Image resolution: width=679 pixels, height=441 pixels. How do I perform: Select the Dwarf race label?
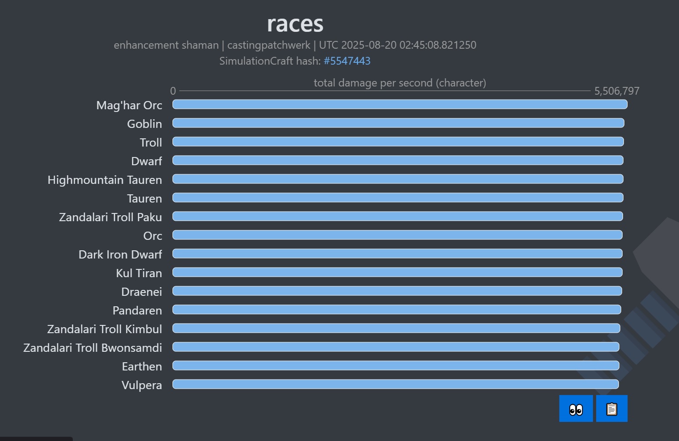[x=147, y=161]
